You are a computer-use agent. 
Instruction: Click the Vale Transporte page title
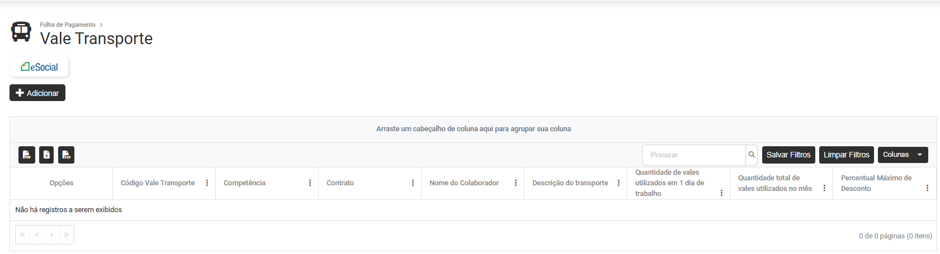pyautogui.click(x=96, y=39)
